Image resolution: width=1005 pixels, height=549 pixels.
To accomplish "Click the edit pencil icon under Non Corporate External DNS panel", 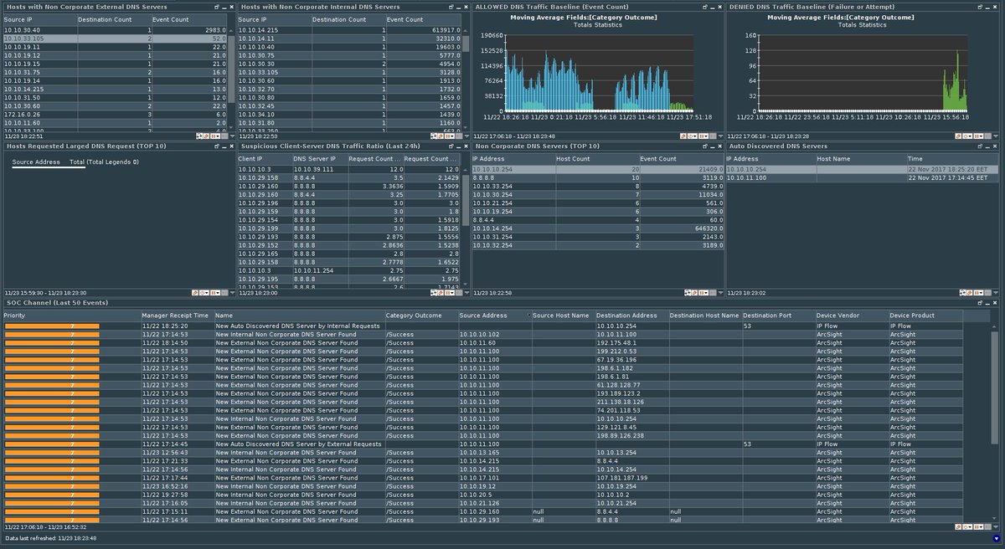I will click(206, 136).
